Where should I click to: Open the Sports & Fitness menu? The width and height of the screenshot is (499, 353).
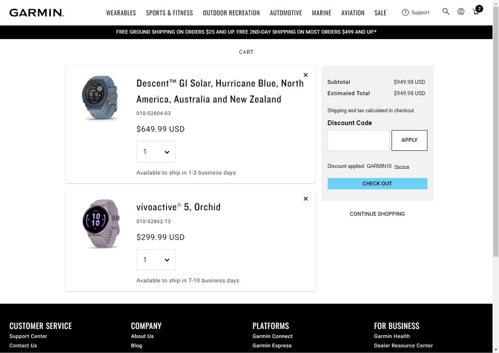tap(169, 13)
